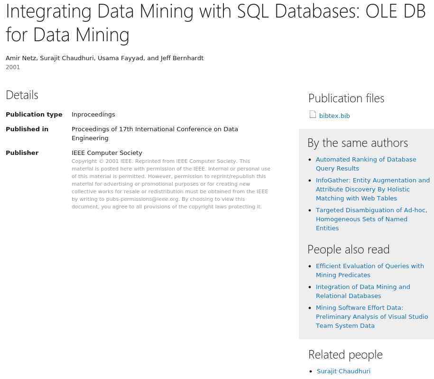The width and height of the screenshot is (434, 379).
Task: Visit Surajit Chaudhuri's profile link
Action: 343,371
